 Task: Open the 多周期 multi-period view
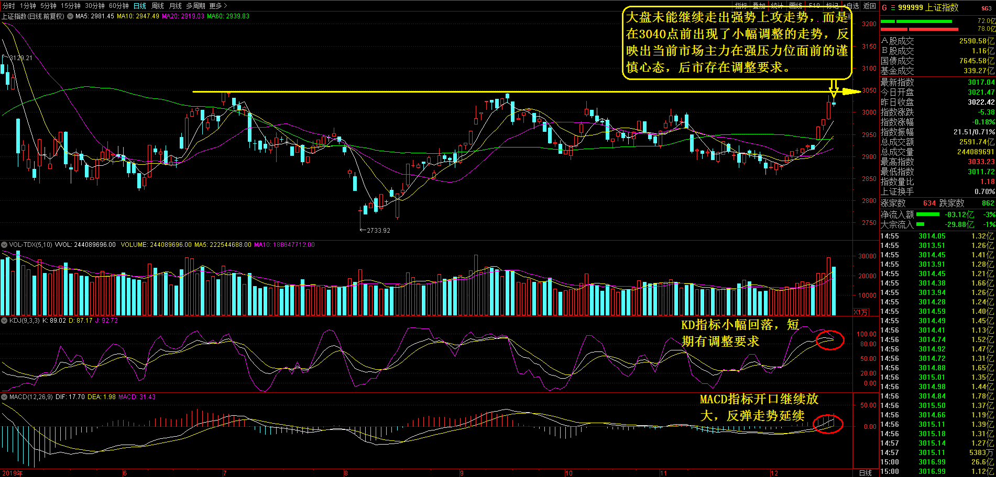pos(195,6)
